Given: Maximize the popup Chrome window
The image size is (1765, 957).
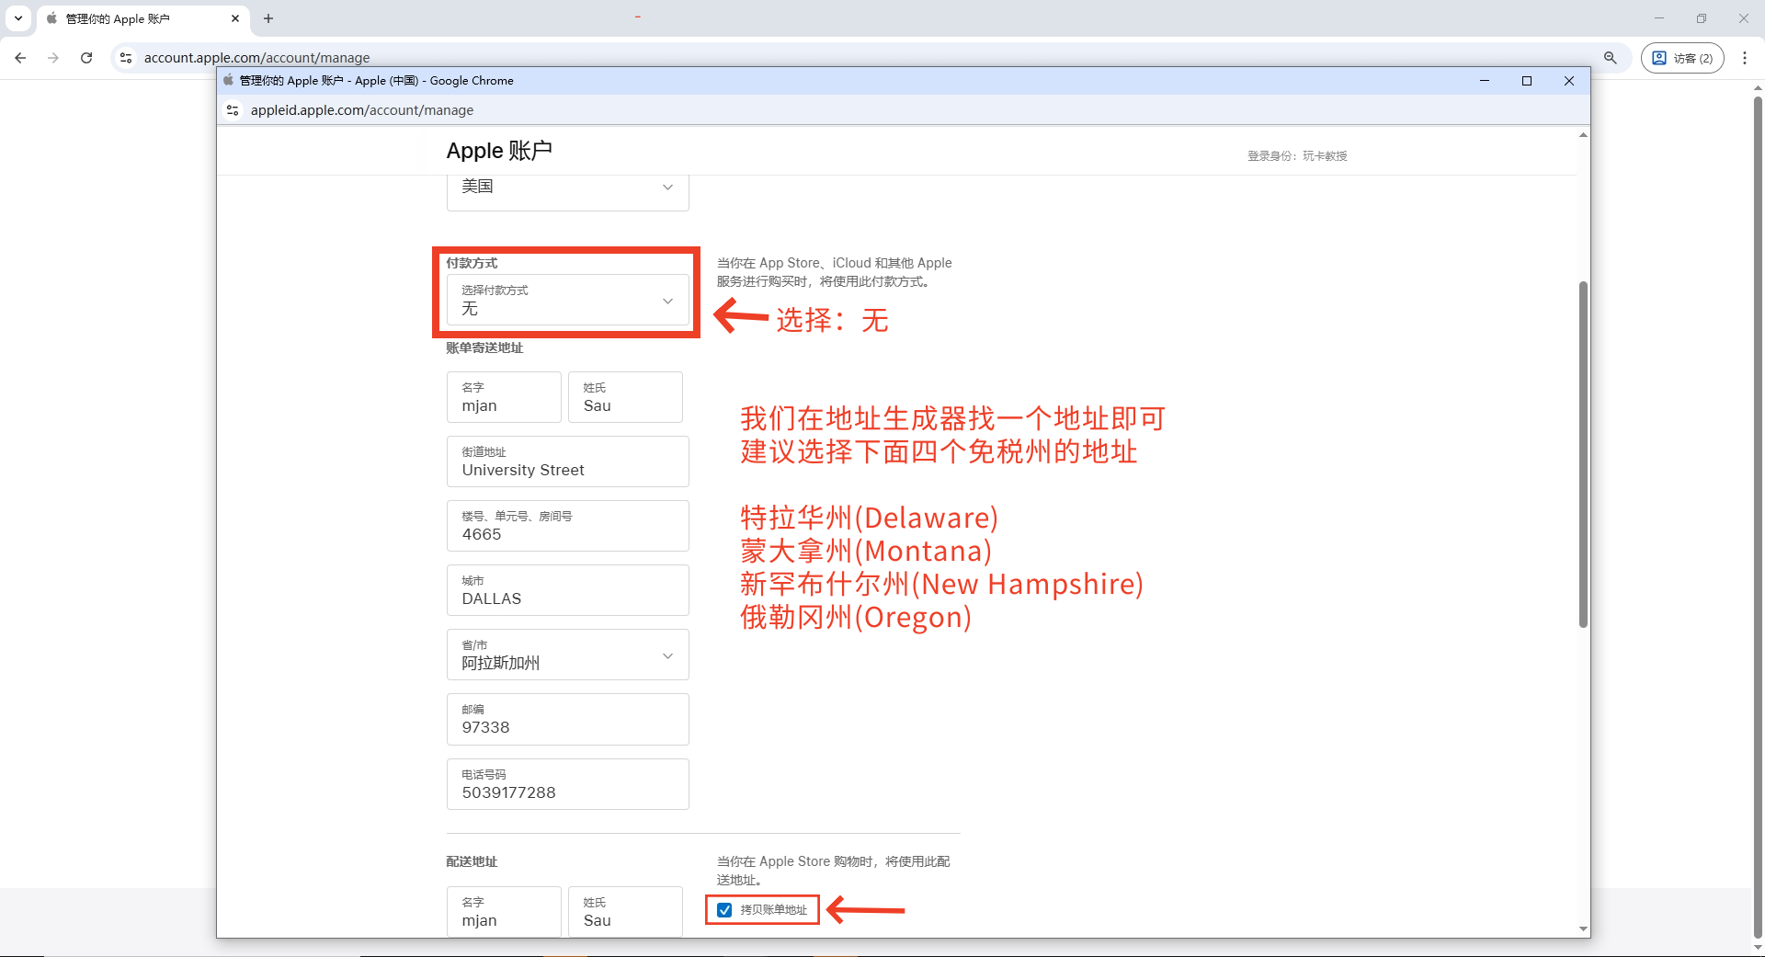Looking at the screenshot, I should (1527, 81).
